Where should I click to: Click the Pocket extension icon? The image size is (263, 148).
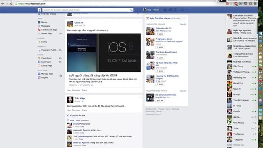pos(246,4)
